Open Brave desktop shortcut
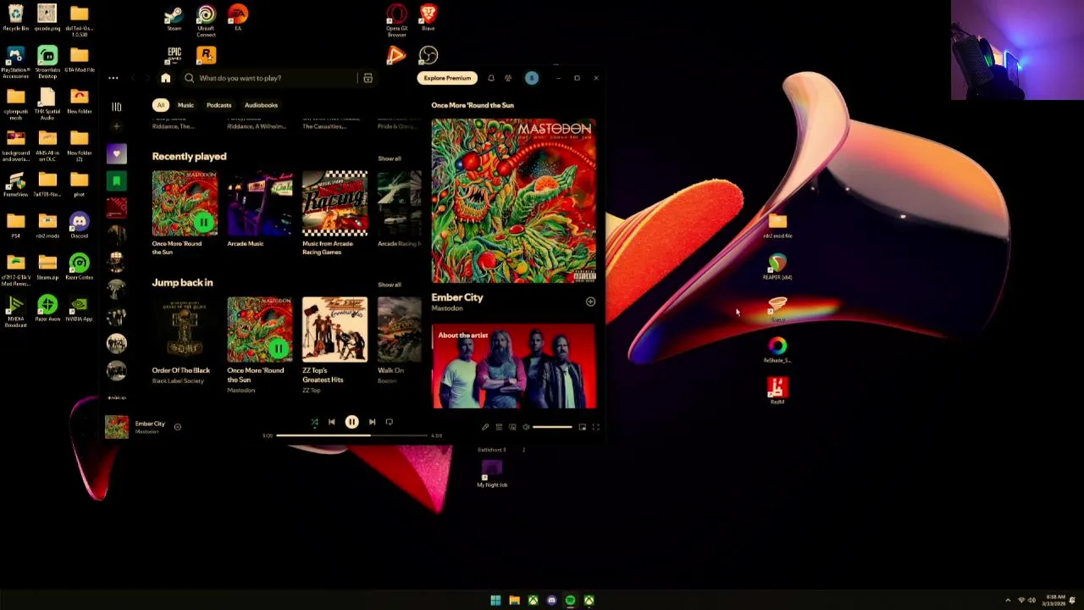Screen dimensions: 1084x610 coord(429,19)
